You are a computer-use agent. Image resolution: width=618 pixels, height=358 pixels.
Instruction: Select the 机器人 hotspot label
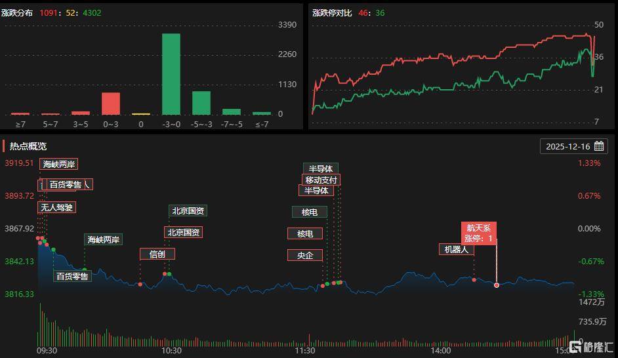coord(456,249)
